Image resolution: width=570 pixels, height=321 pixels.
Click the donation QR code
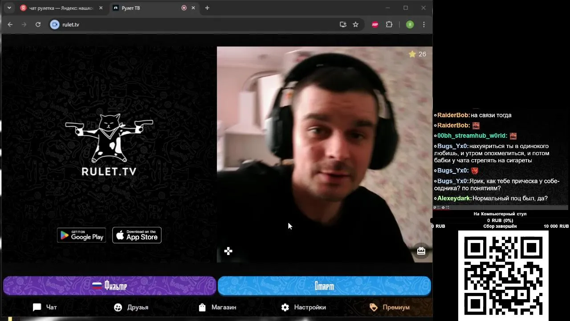click(503, 275)
